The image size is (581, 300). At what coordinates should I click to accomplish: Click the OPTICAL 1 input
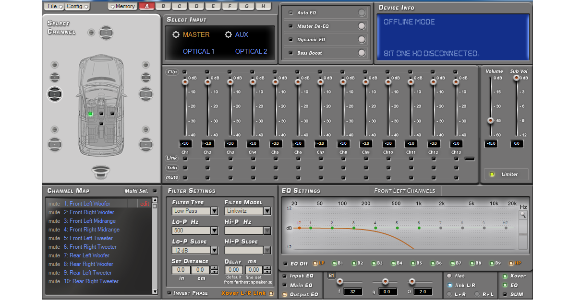coord(198,51)
